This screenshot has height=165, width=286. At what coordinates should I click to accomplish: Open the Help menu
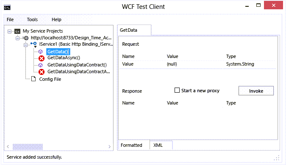[56, 19]
